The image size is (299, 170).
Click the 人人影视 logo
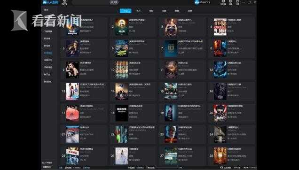tap(50, 2)
